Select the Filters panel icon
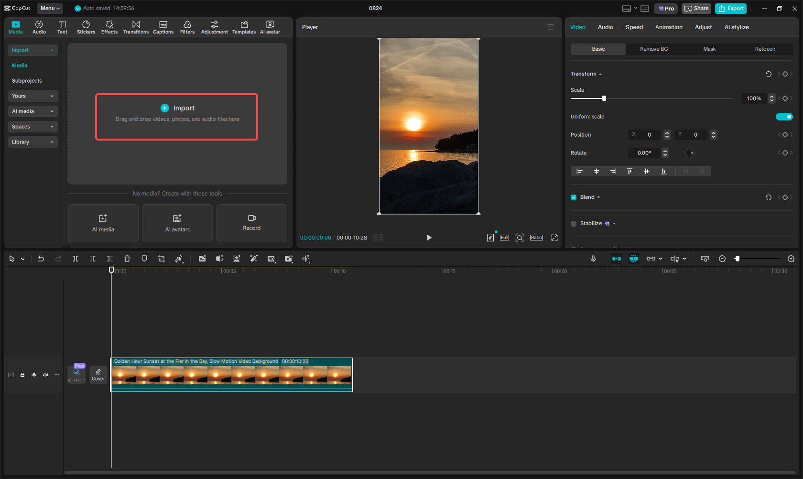Image resolution: width=803 pixels, height=479 pixels. pos(187,27)
